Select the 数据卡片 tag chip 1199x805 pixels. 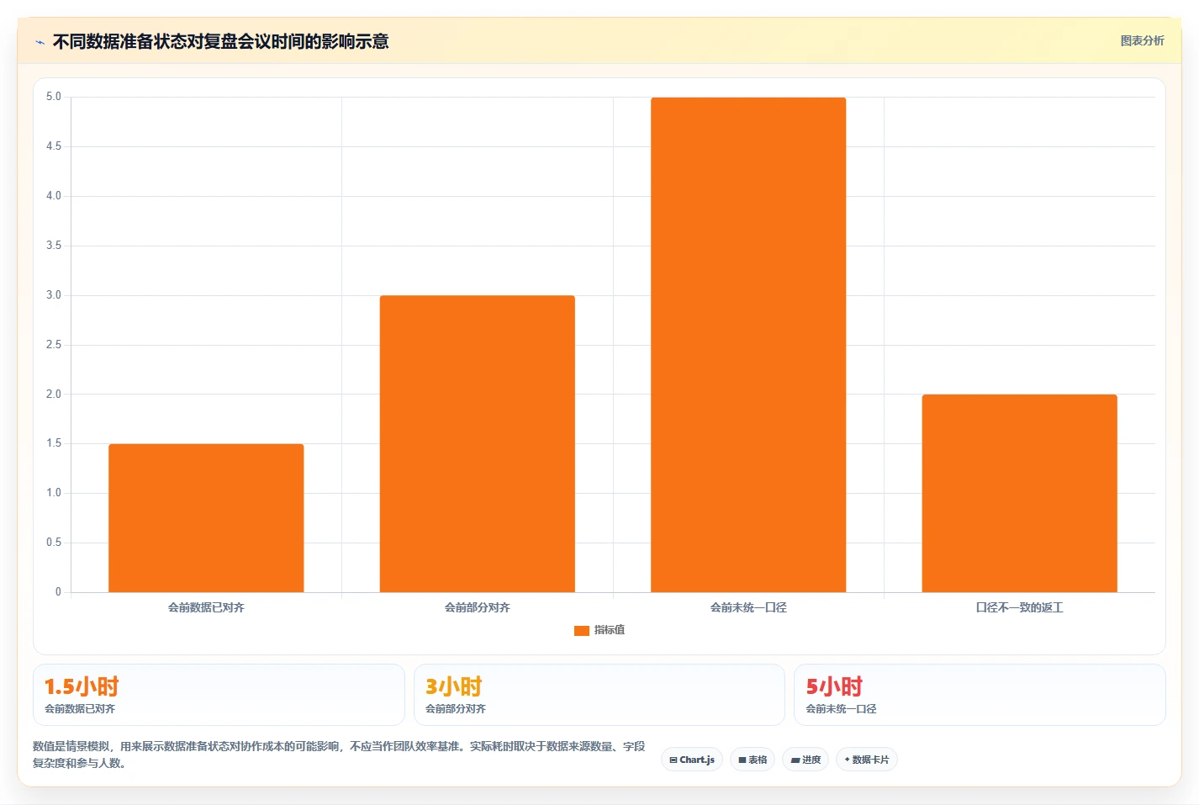(867, 760)
